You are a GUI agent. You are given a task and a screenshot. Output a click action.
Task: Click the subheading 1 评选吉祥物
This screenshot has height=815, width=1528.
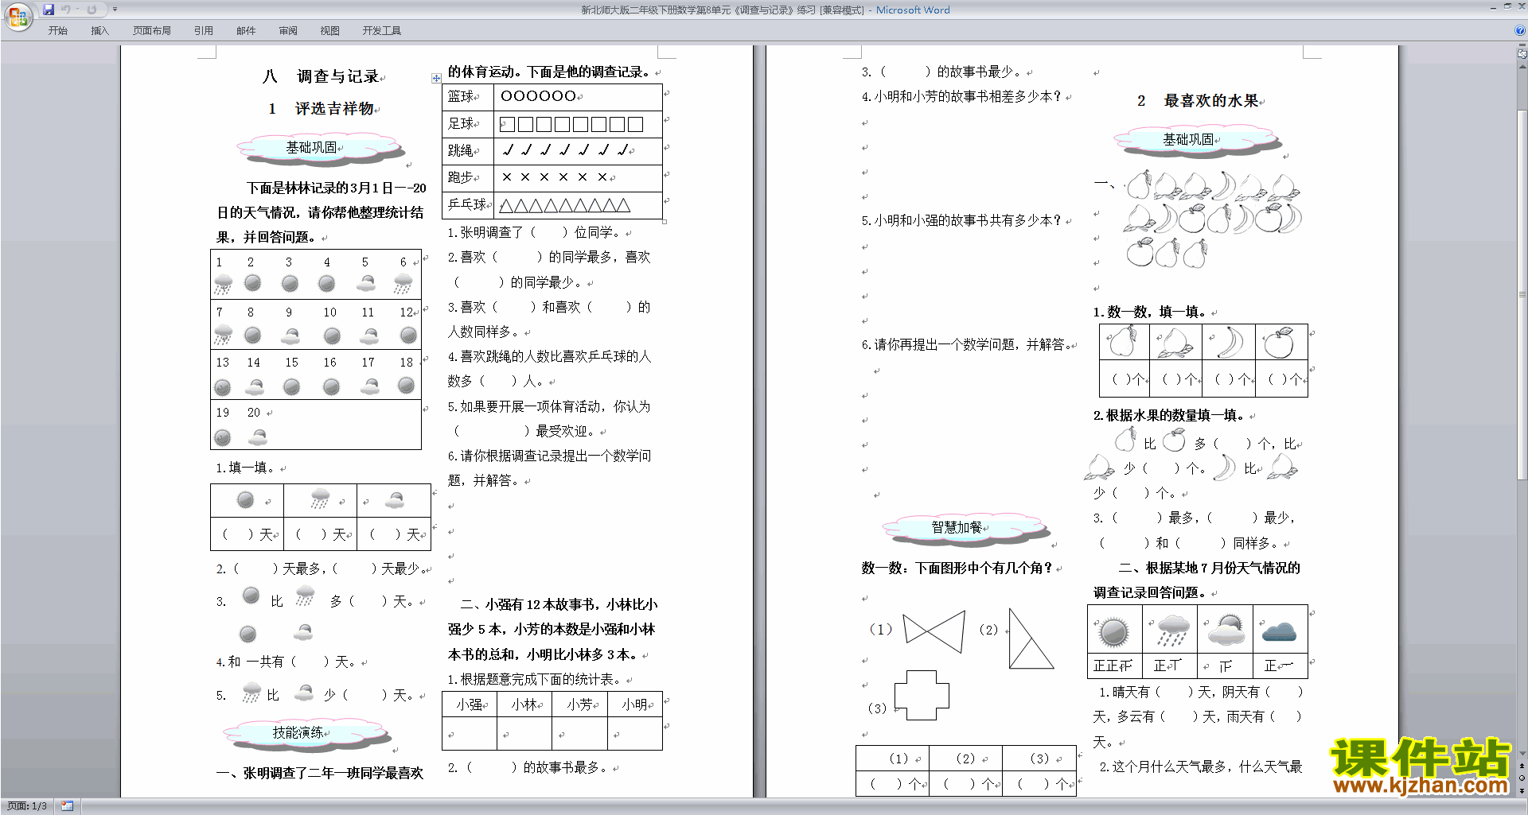coord(322,109)
